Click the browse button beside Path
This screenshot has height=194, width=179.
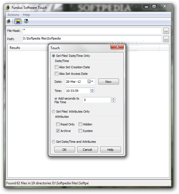166,39
